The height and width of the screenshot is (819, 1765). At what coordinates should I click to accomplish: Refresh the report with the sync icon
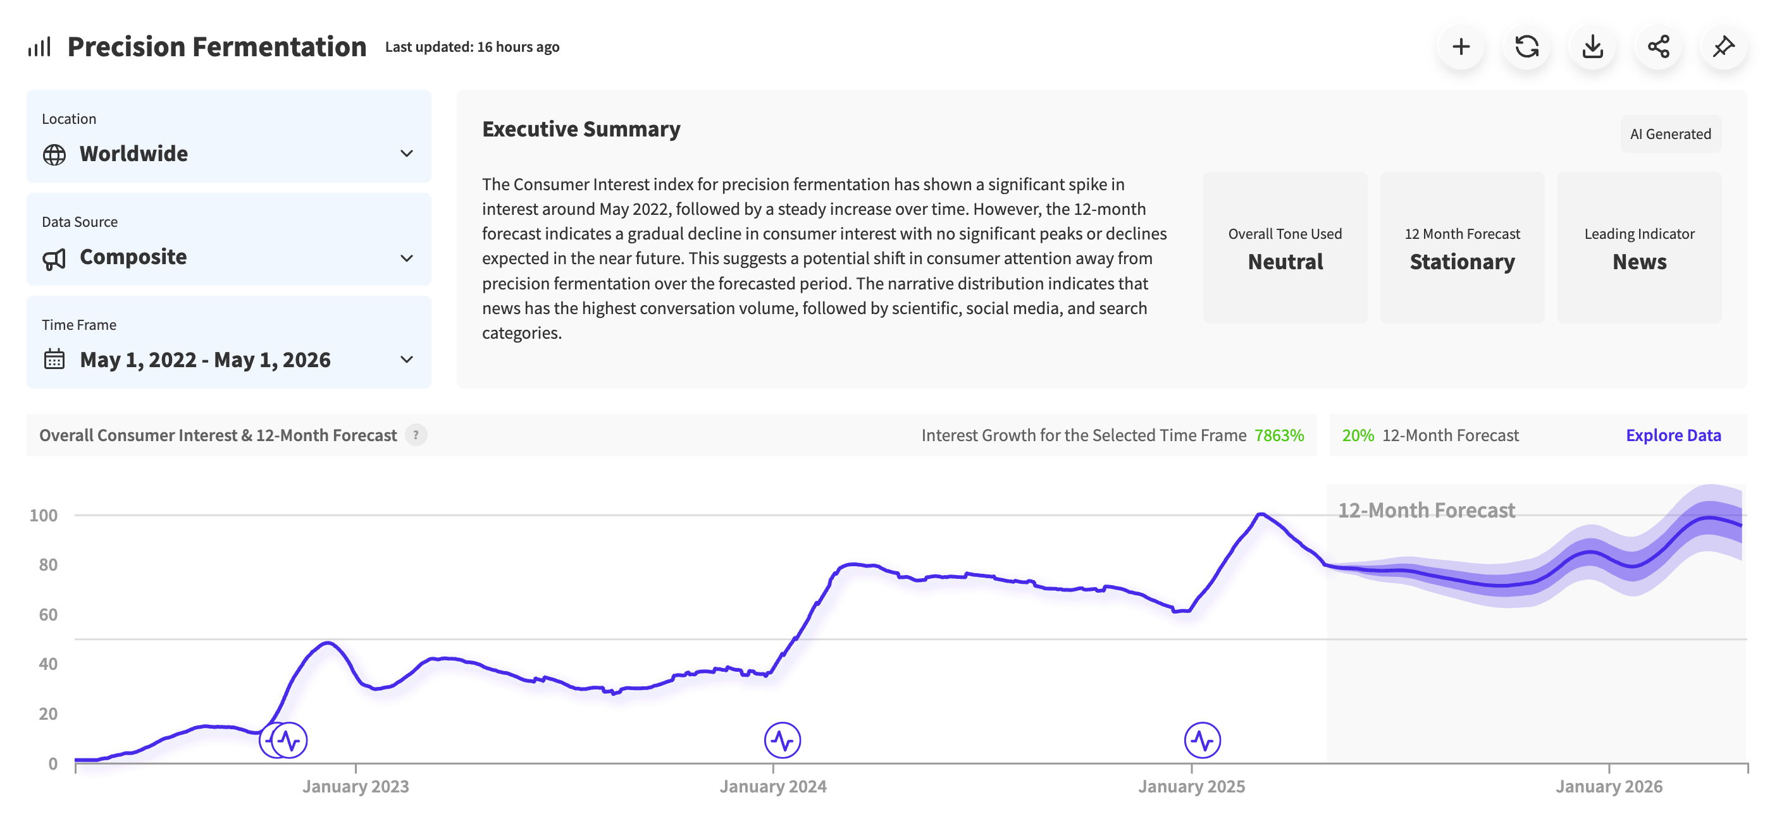(1527, 47)
